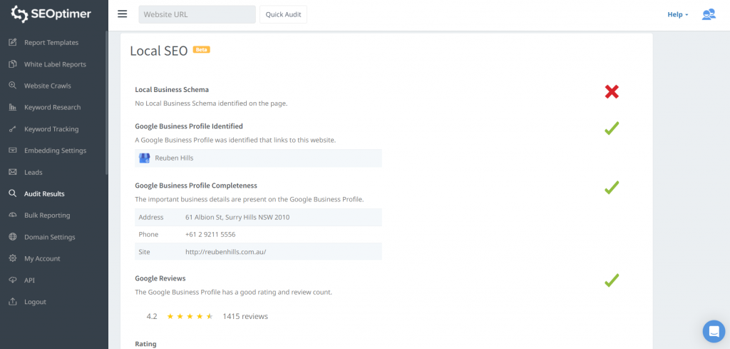Viewport: 730px width, 349px height.
Task: Open White Label Reports menu item
Action: tap(55, 64)
